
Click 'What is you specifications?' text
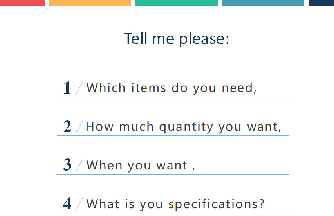[175, 204]
